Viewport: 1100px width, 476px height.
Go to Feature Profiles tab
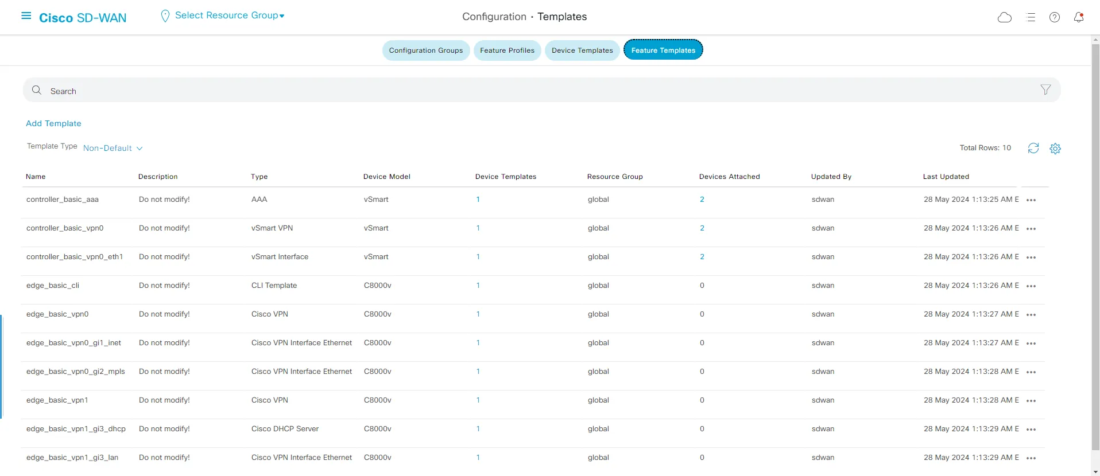pyautogui.click(x=507, y=50)
